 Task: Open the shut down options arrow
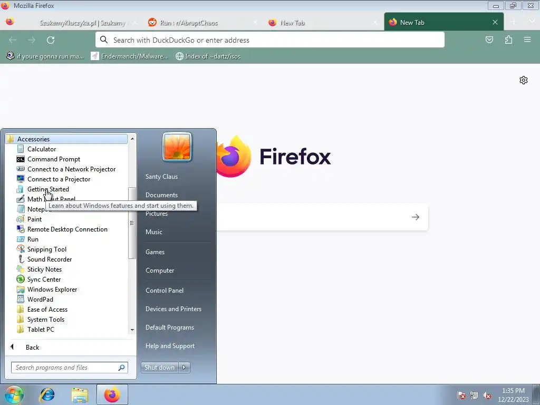click(184, 368)
